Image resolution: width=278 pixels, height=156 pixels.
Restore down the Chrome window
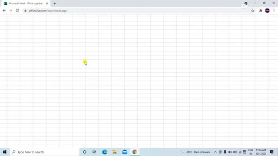point(264,3)
